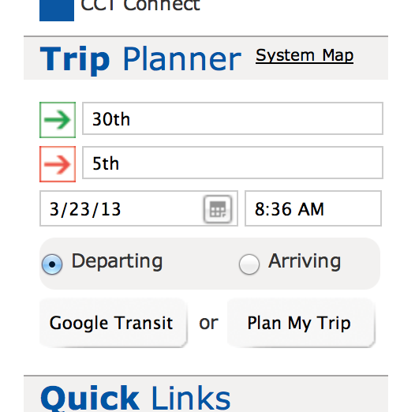Select the Arriving radio button

(x=249, y=264)
